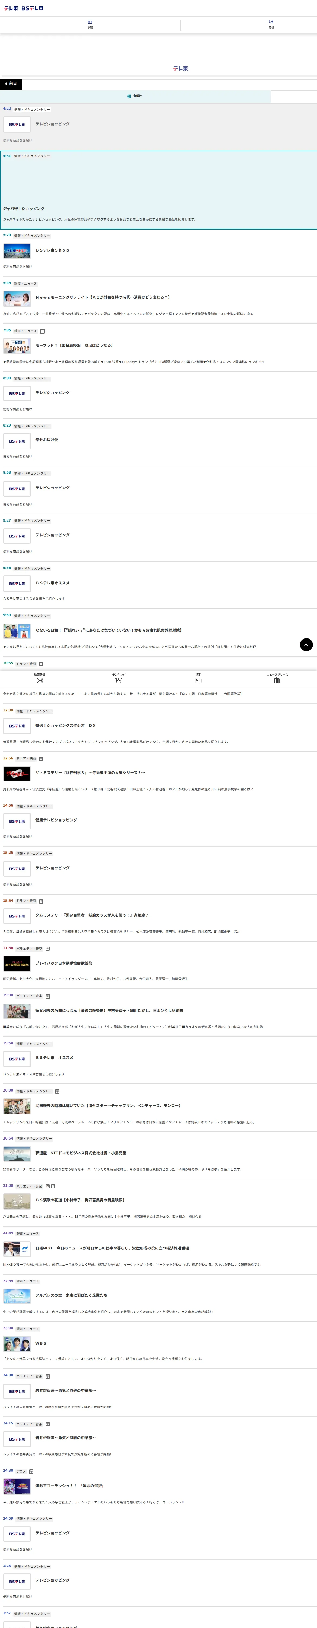Open 快適！ショッピングスタジオ DX title
This screenshot has height=1628, width=317.
[66, 726]
